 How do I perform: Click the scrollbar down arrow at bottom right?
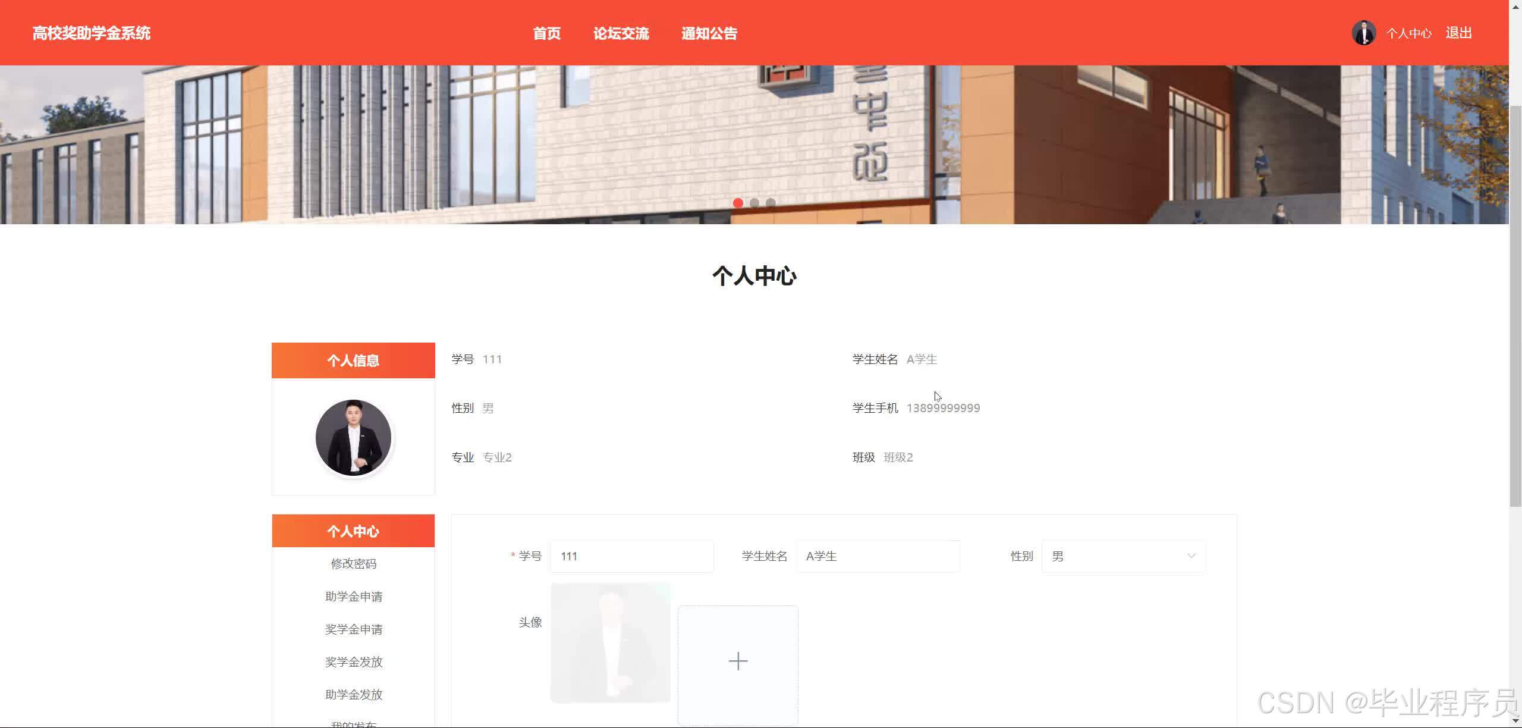point(1514,722)
